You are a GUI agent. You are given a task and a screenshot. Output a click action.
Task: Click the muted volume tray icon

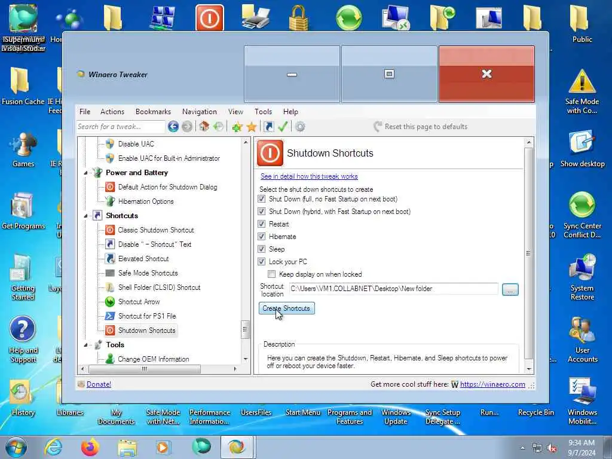[x=552, y=448]
